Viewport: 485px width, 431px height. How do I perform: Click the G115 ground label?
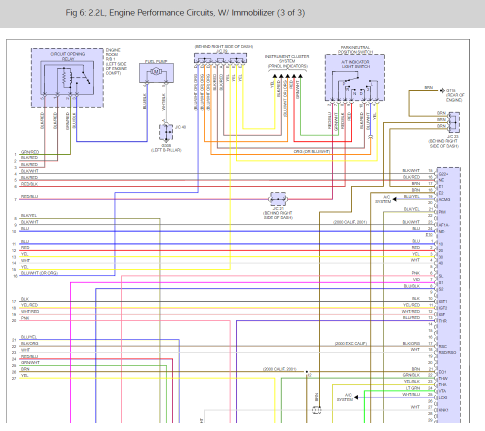click(450, 90)
